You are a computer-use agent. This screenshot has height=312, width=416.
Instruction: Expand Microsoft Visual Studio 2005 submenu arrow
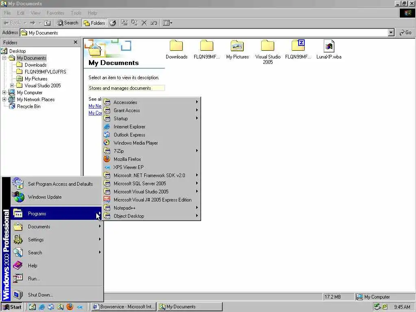coord(197,191)
